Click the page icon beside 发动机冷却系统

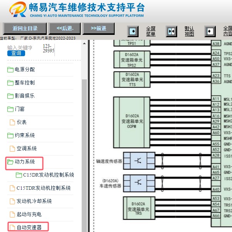click(x=12, y=201)
